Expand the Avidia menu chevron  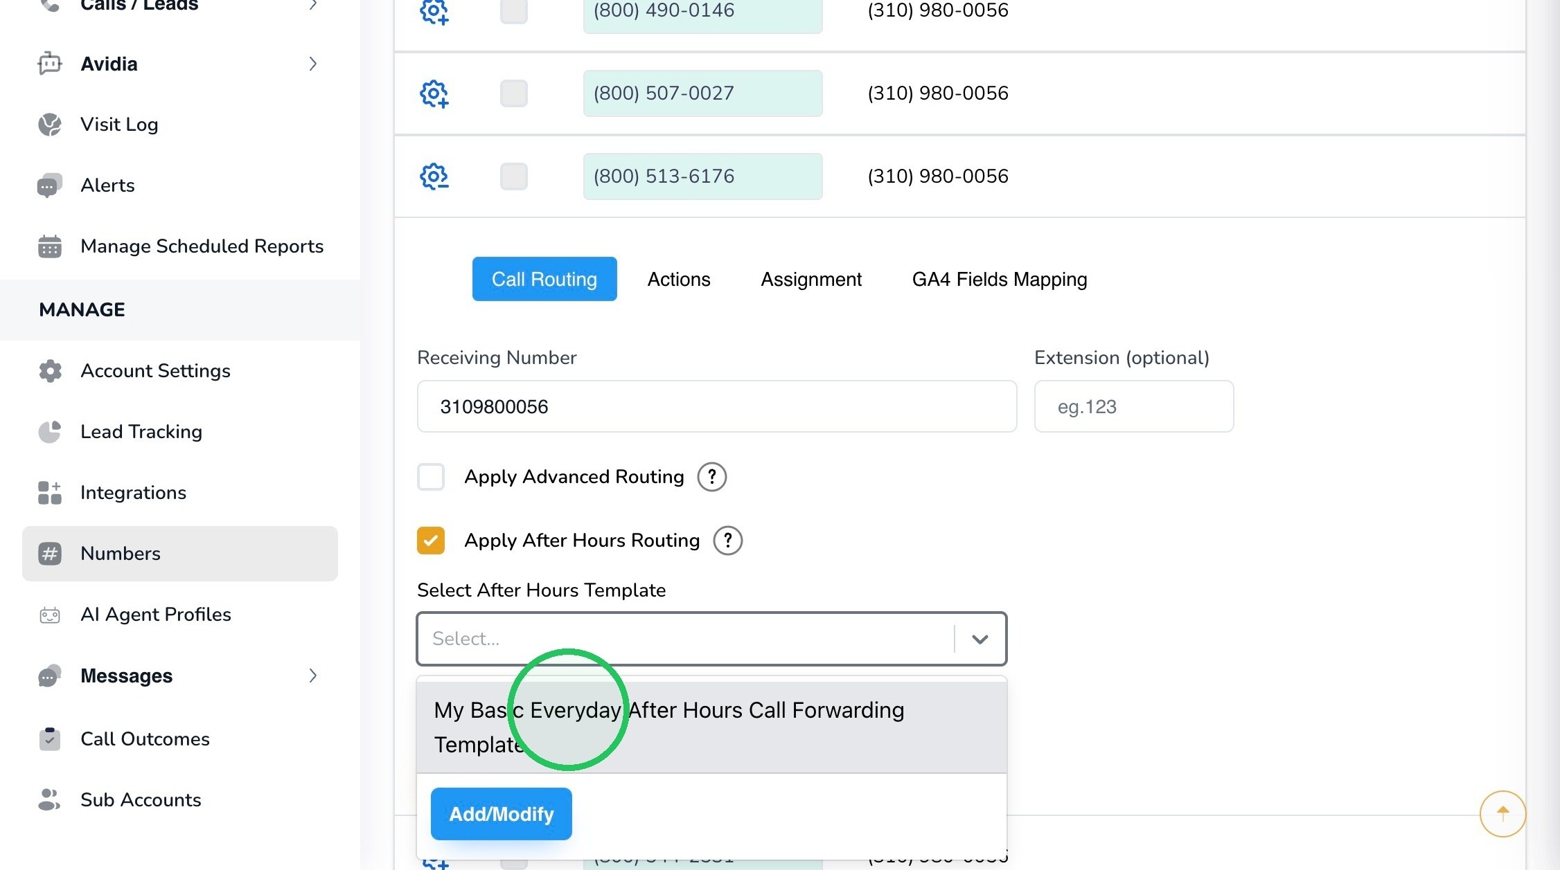tap(313, 64)
